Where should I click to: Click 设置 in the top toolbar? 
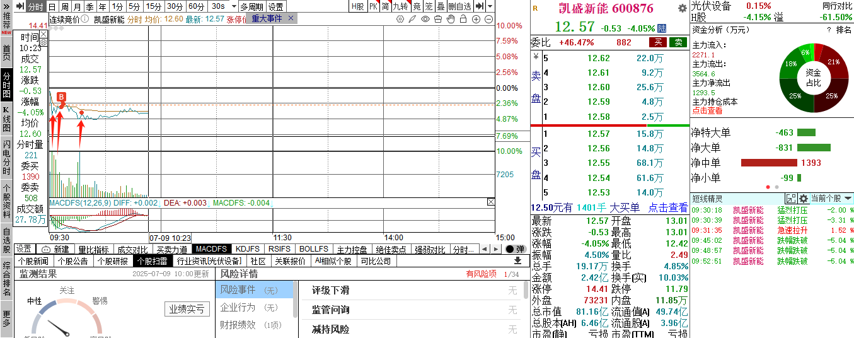[x=275, y=6]
